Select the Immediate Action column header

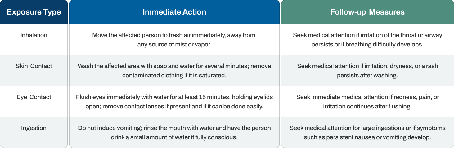pyautogui.click(x=174, y=12)
